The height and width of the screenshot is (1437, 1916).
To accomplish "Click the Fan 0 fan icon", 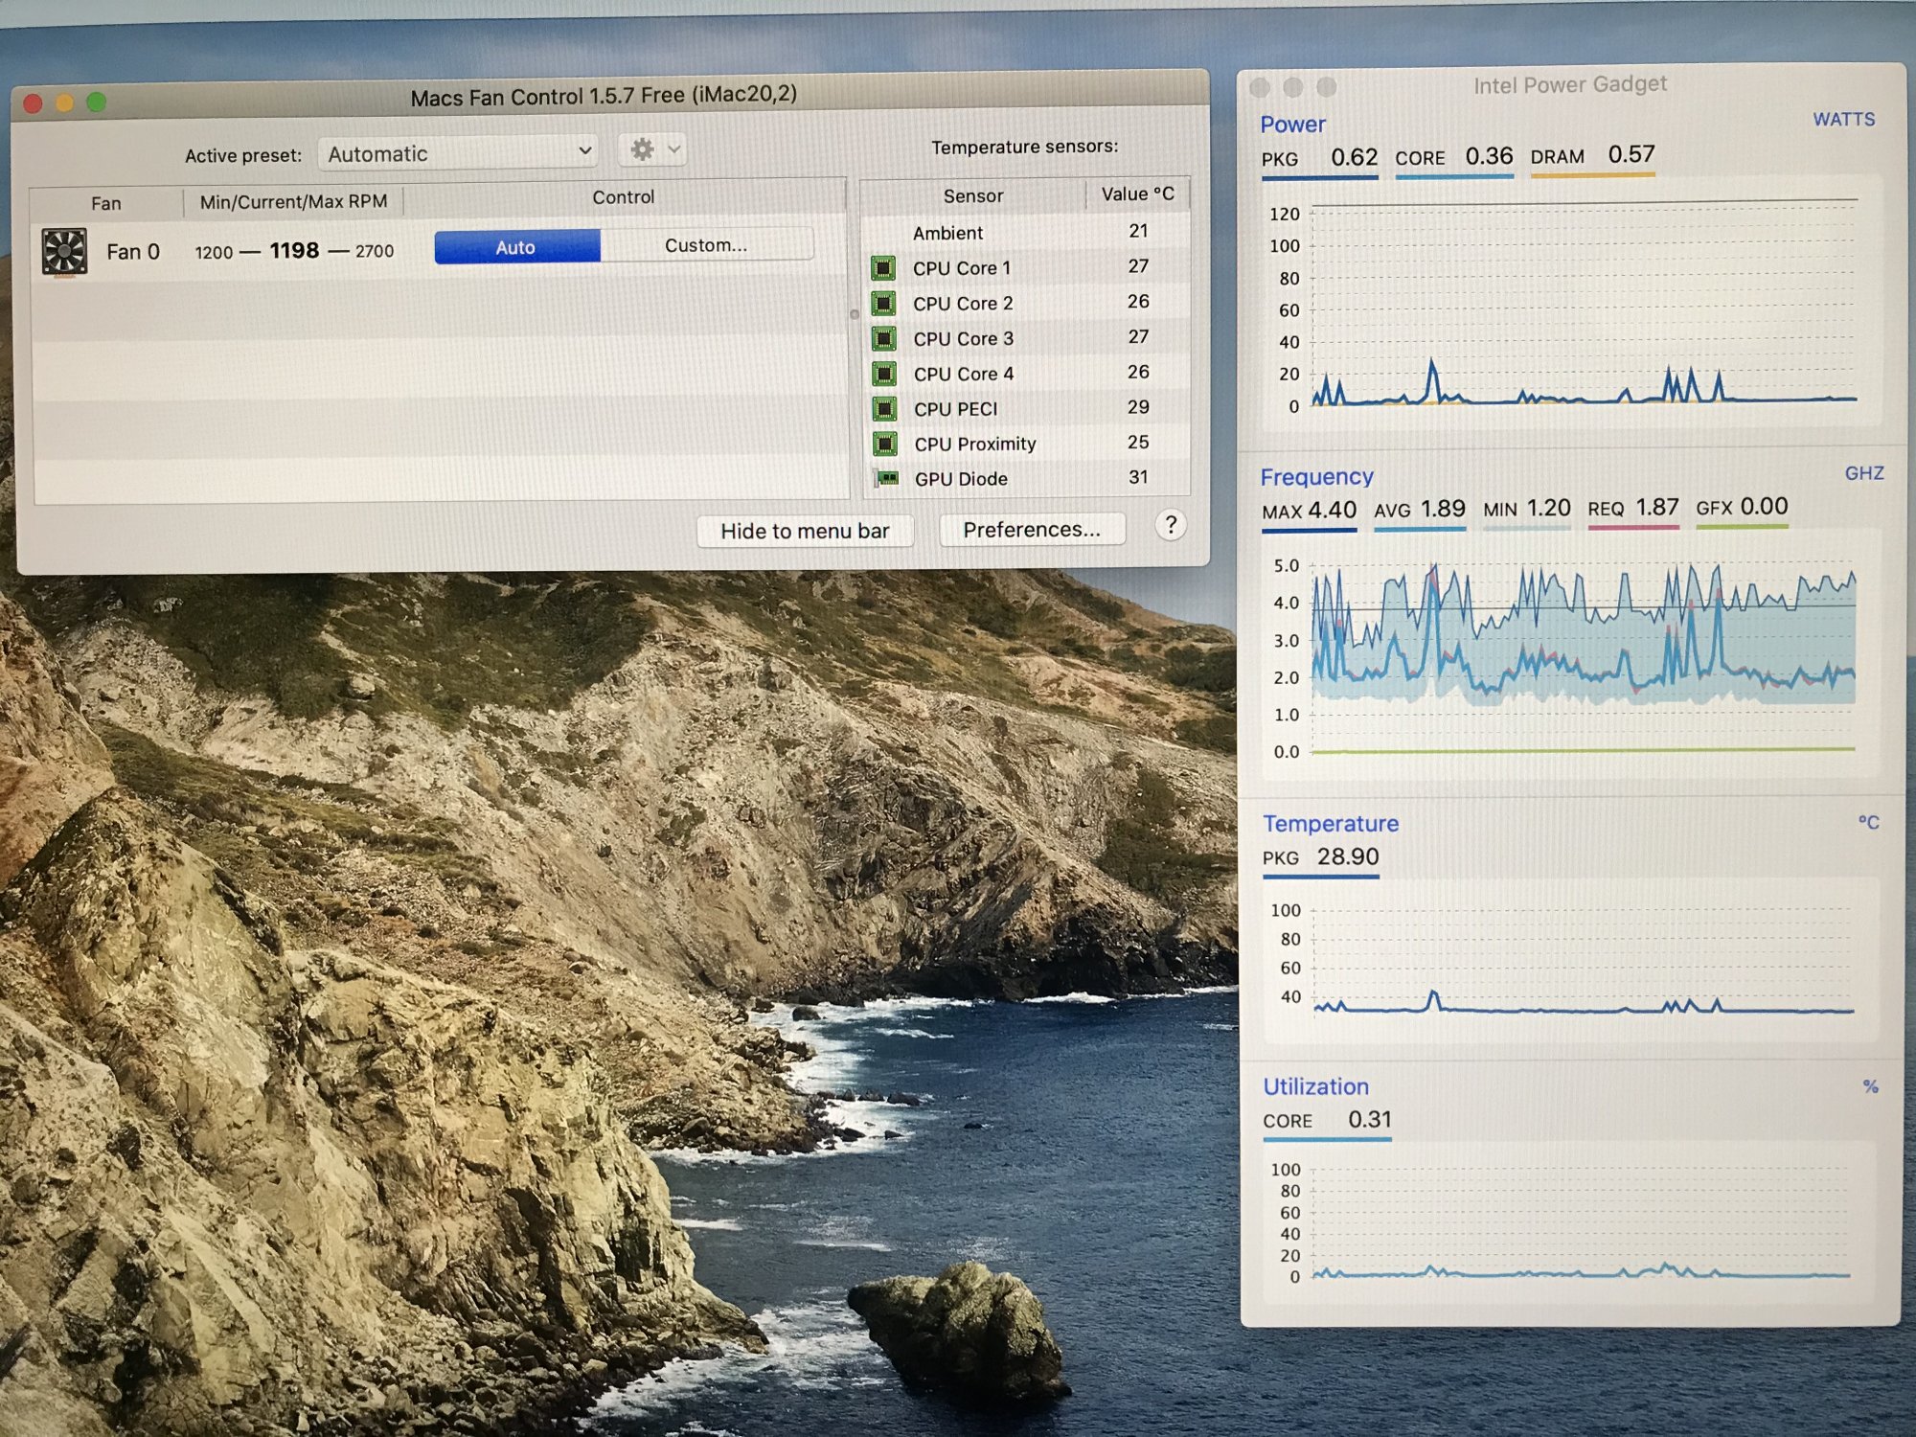I will (x=64, y=252).
